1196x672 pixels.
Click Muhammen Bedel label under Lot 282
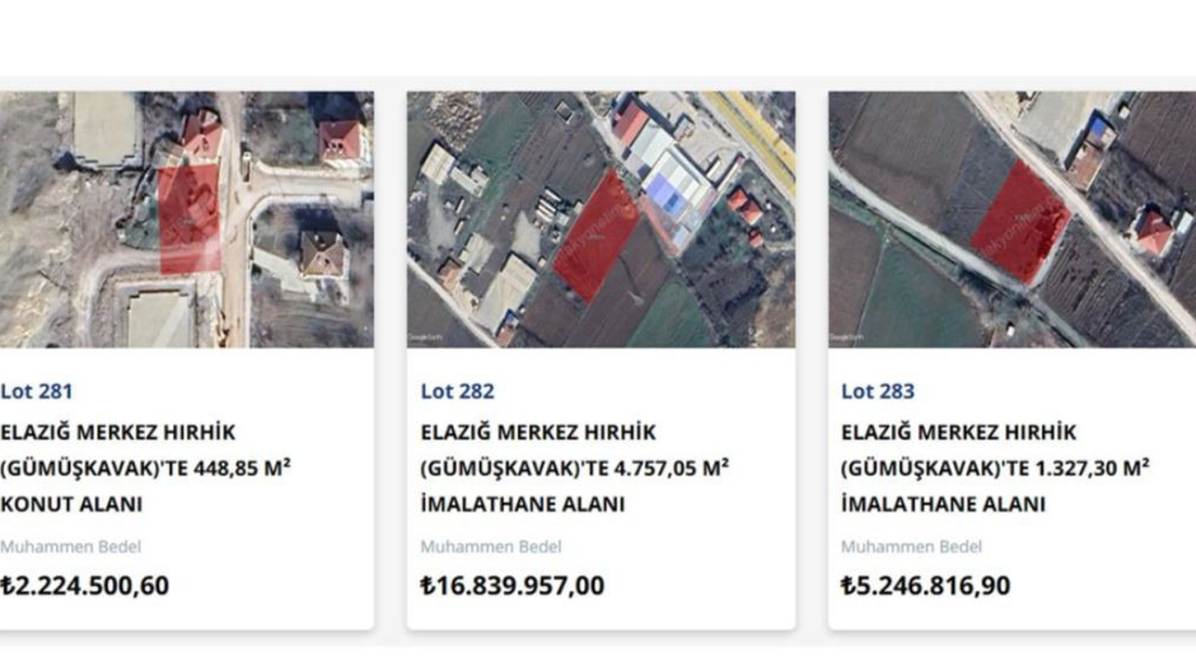491,547
